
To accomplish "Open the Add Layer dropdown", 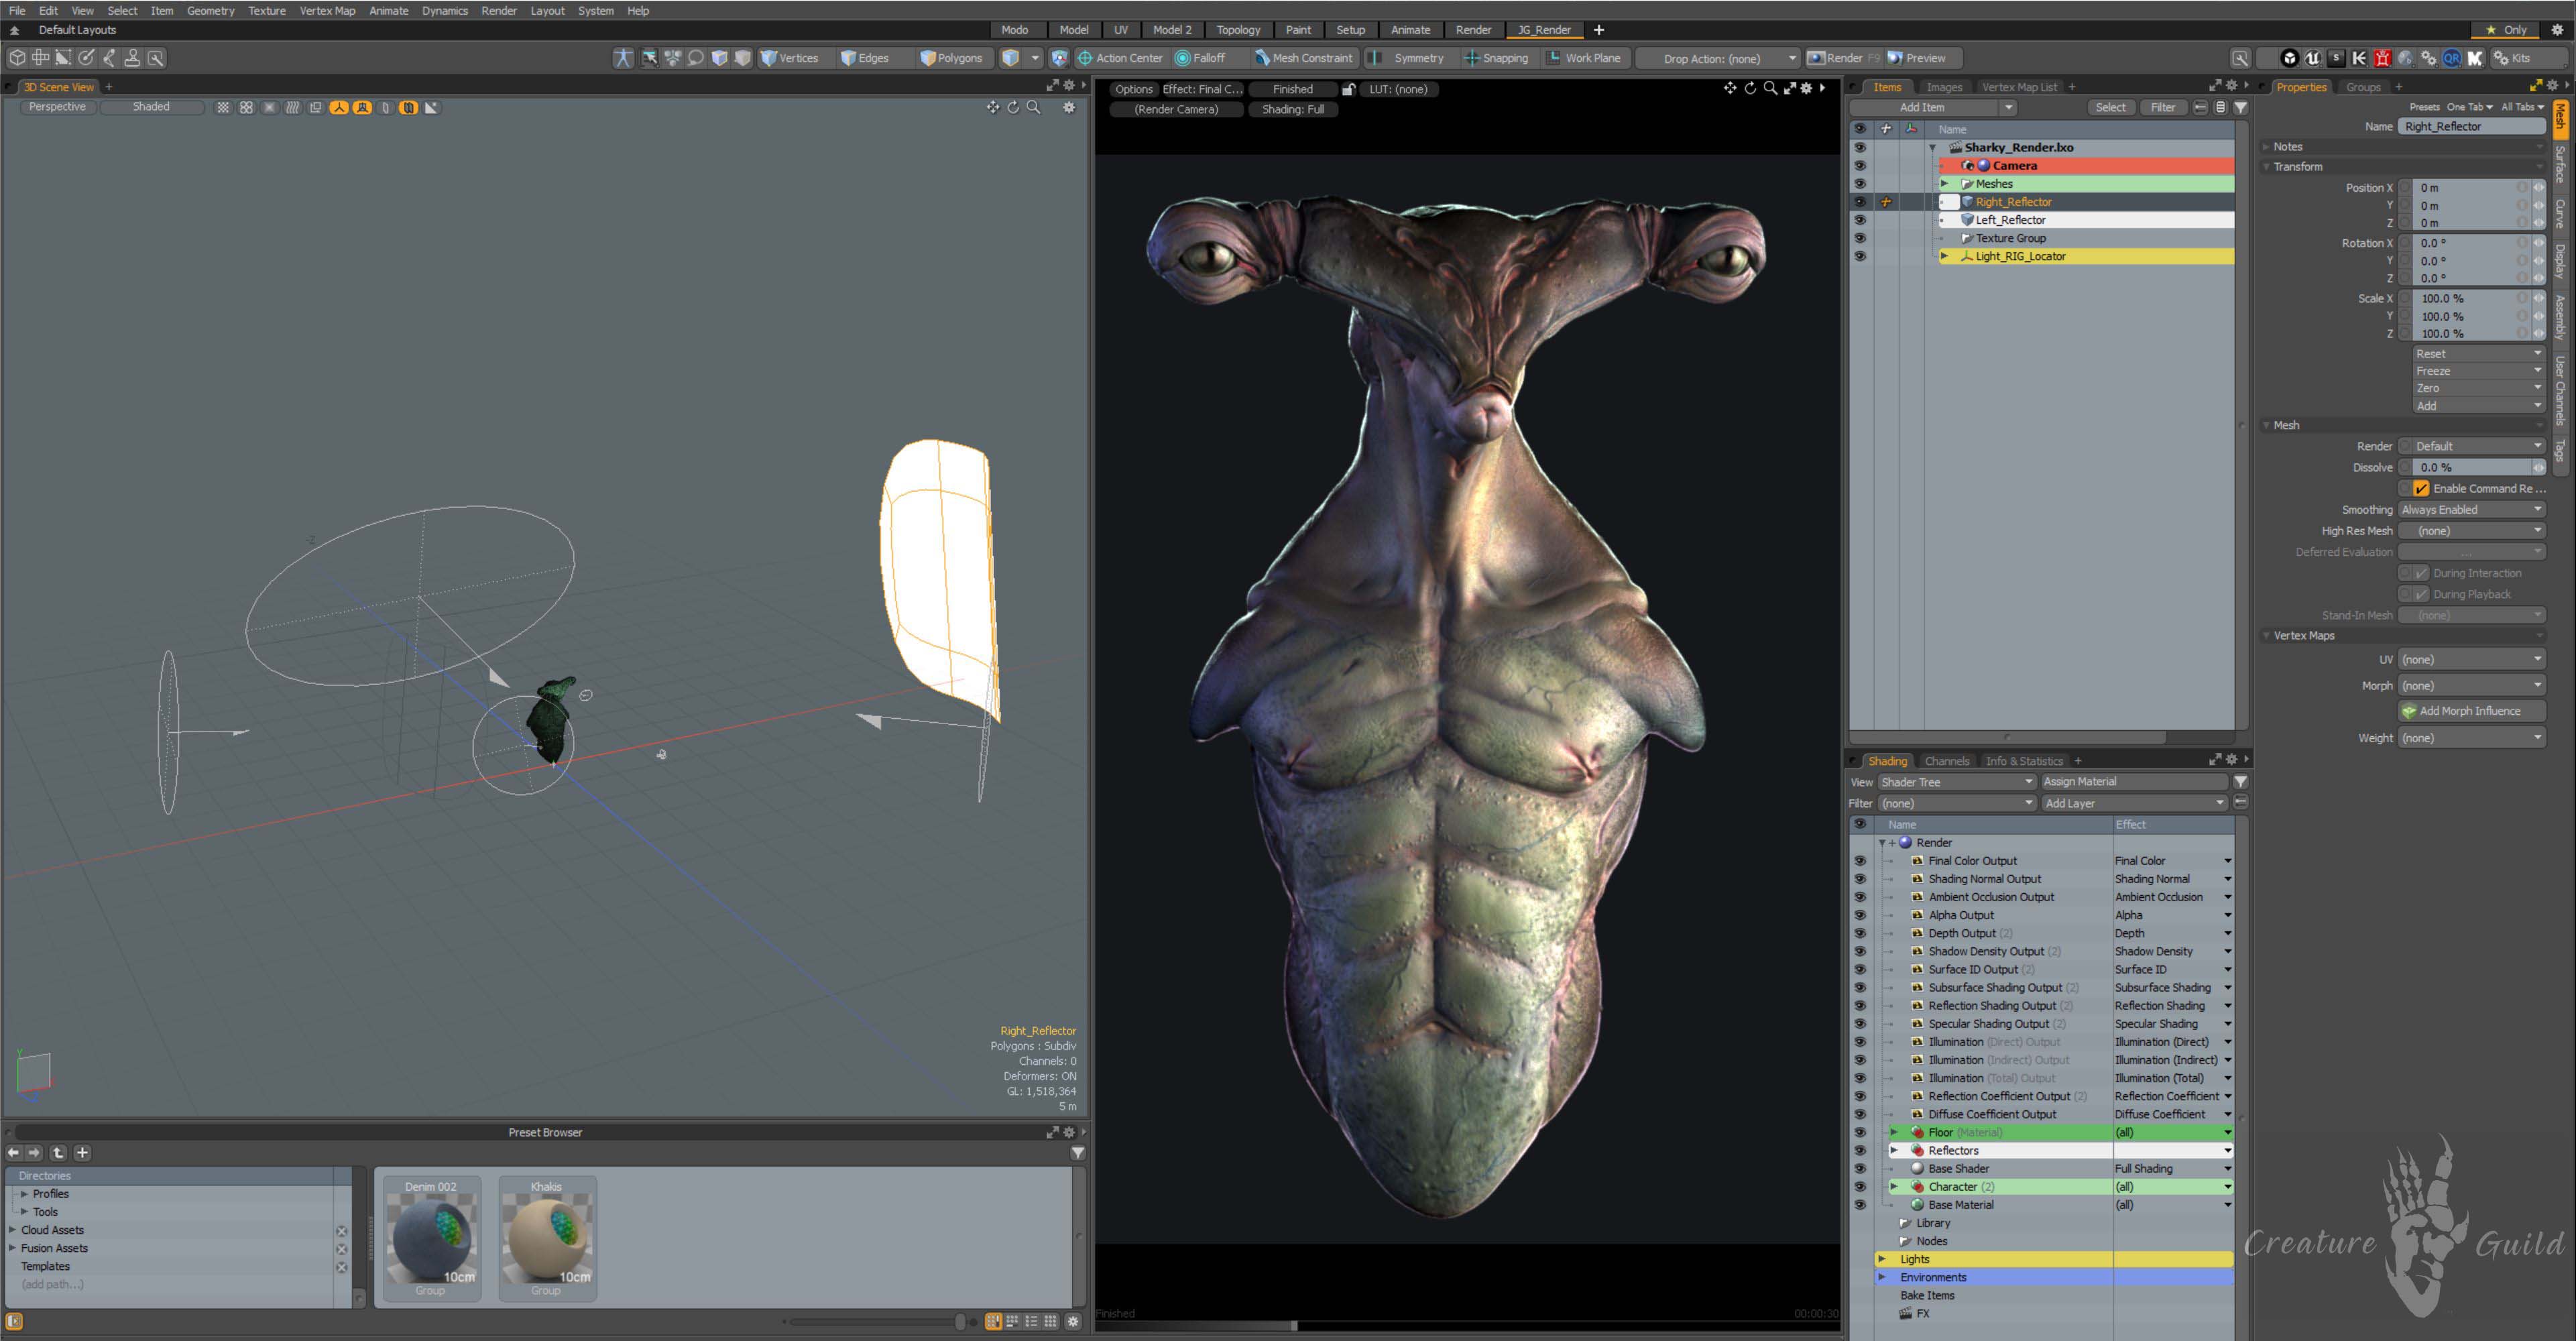I will coord(2134,803).
